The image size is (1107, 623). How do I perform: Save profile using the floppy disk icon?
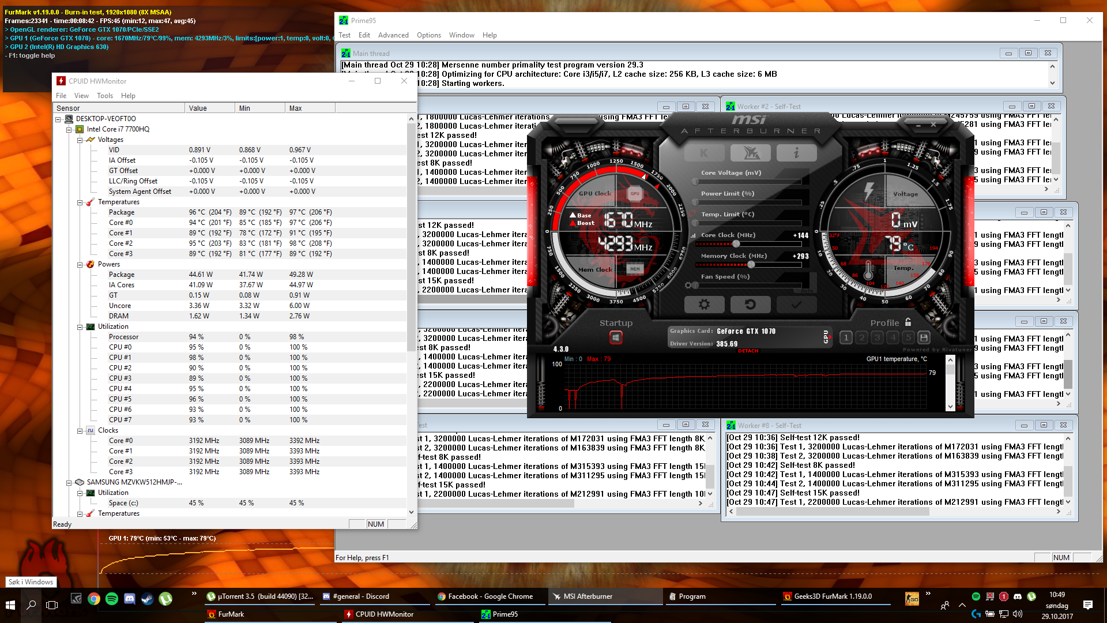[924, 337]
